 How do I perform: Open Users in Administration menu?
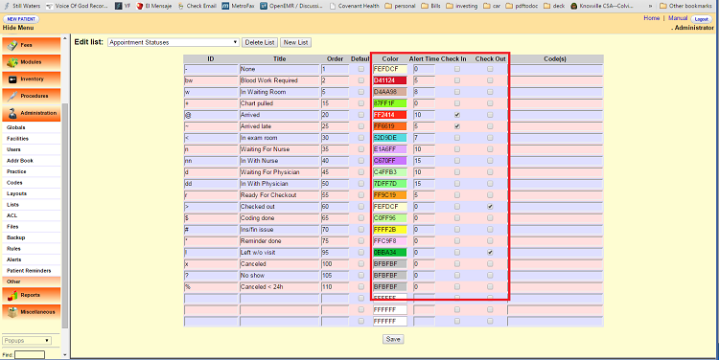pos(13,149)
